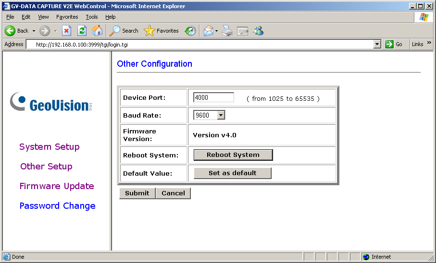This screenshot has height=263, width=436.
Task: Open the Back history dropdown arrow
Action: [34, 31]
